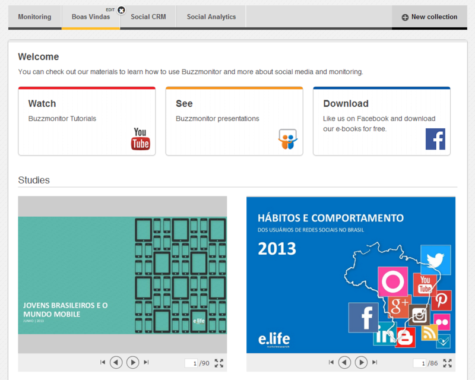Click the SlideShare icon in See card

point(287,139)
